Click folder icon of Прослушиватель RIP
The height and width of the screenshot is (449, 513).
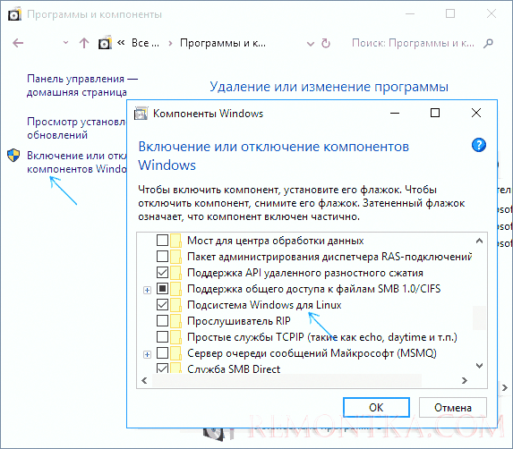coord(175,320)
